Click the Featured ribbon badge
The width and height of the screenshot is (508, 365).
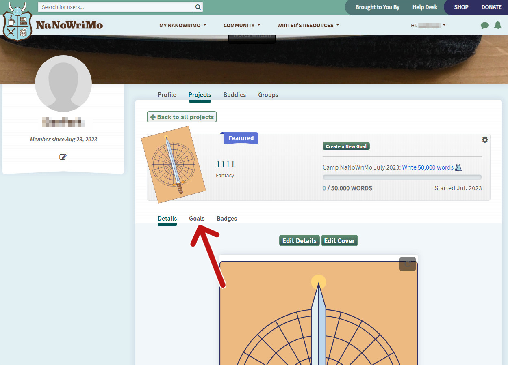[241, 138]
